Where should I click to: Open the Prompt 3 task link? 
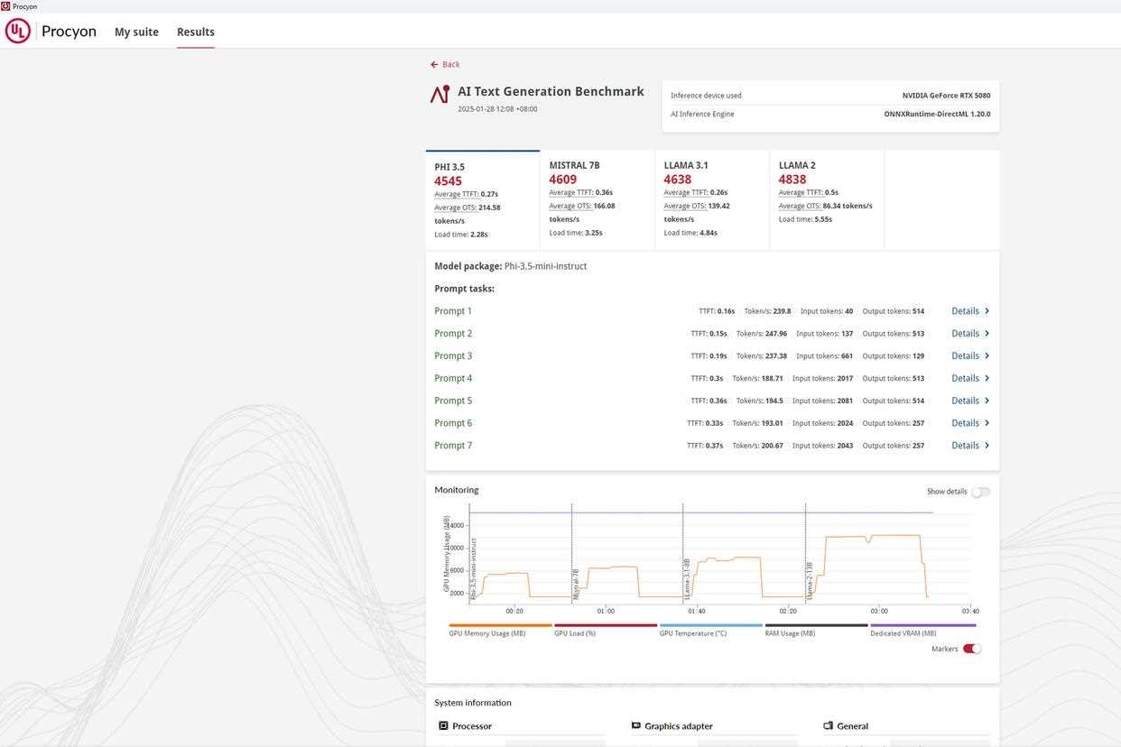pyautogui.click(x=453, y=356)
